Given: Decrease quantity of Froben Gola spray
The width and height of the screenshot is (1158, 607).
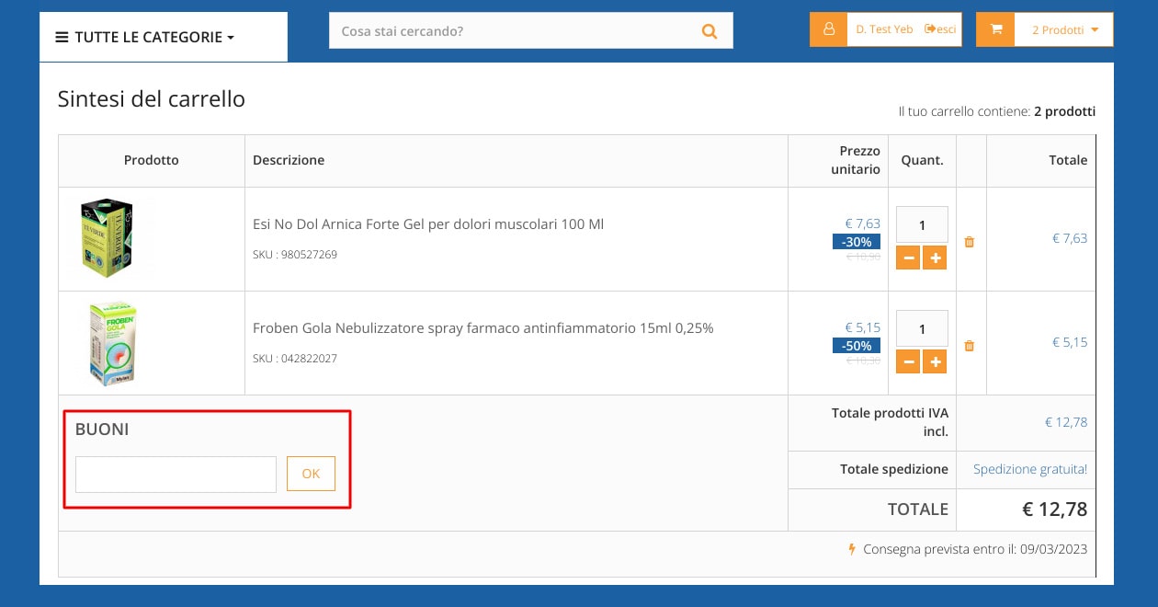Looking at the screenshot, I should coord(908,362).
